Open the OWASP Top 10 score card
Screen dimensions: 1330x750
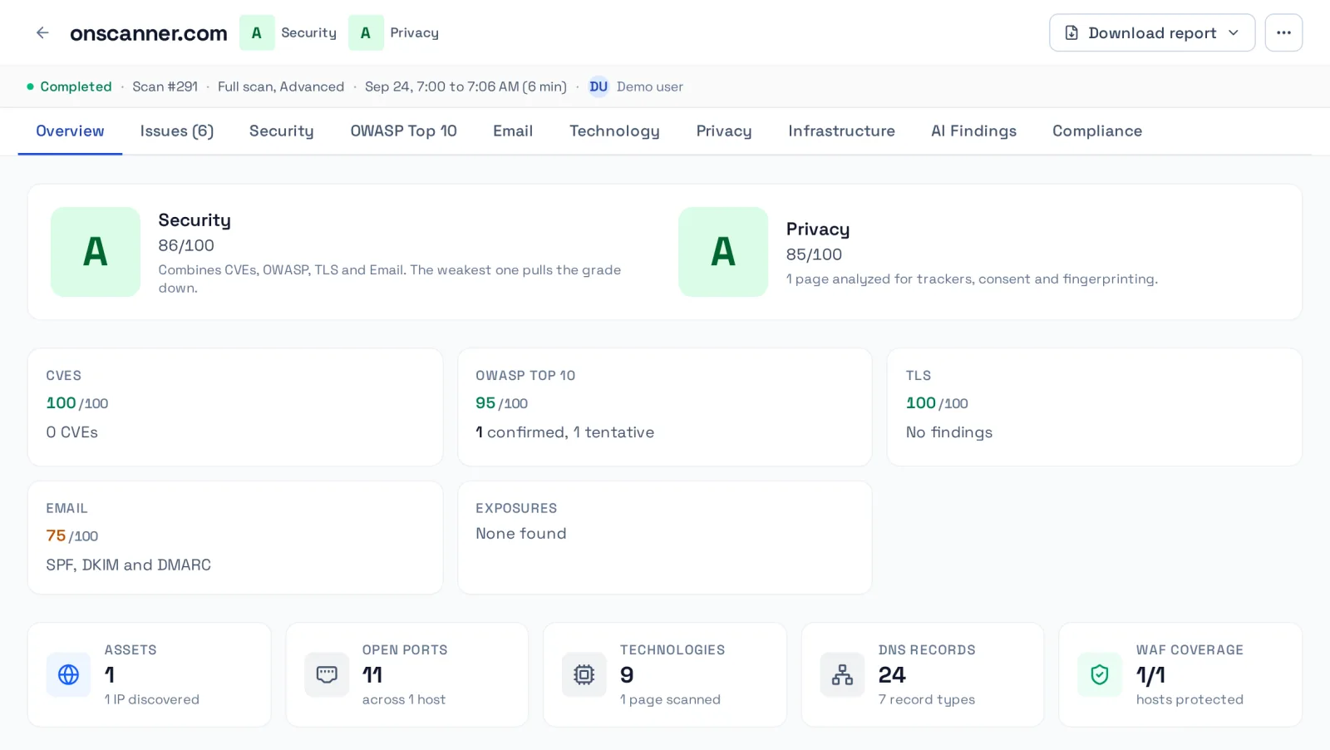coord(665,407)
